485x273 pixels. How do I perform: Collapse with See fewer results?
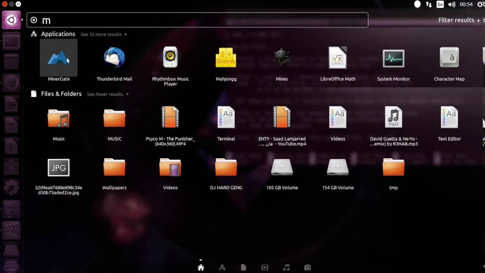click(108, 94)
